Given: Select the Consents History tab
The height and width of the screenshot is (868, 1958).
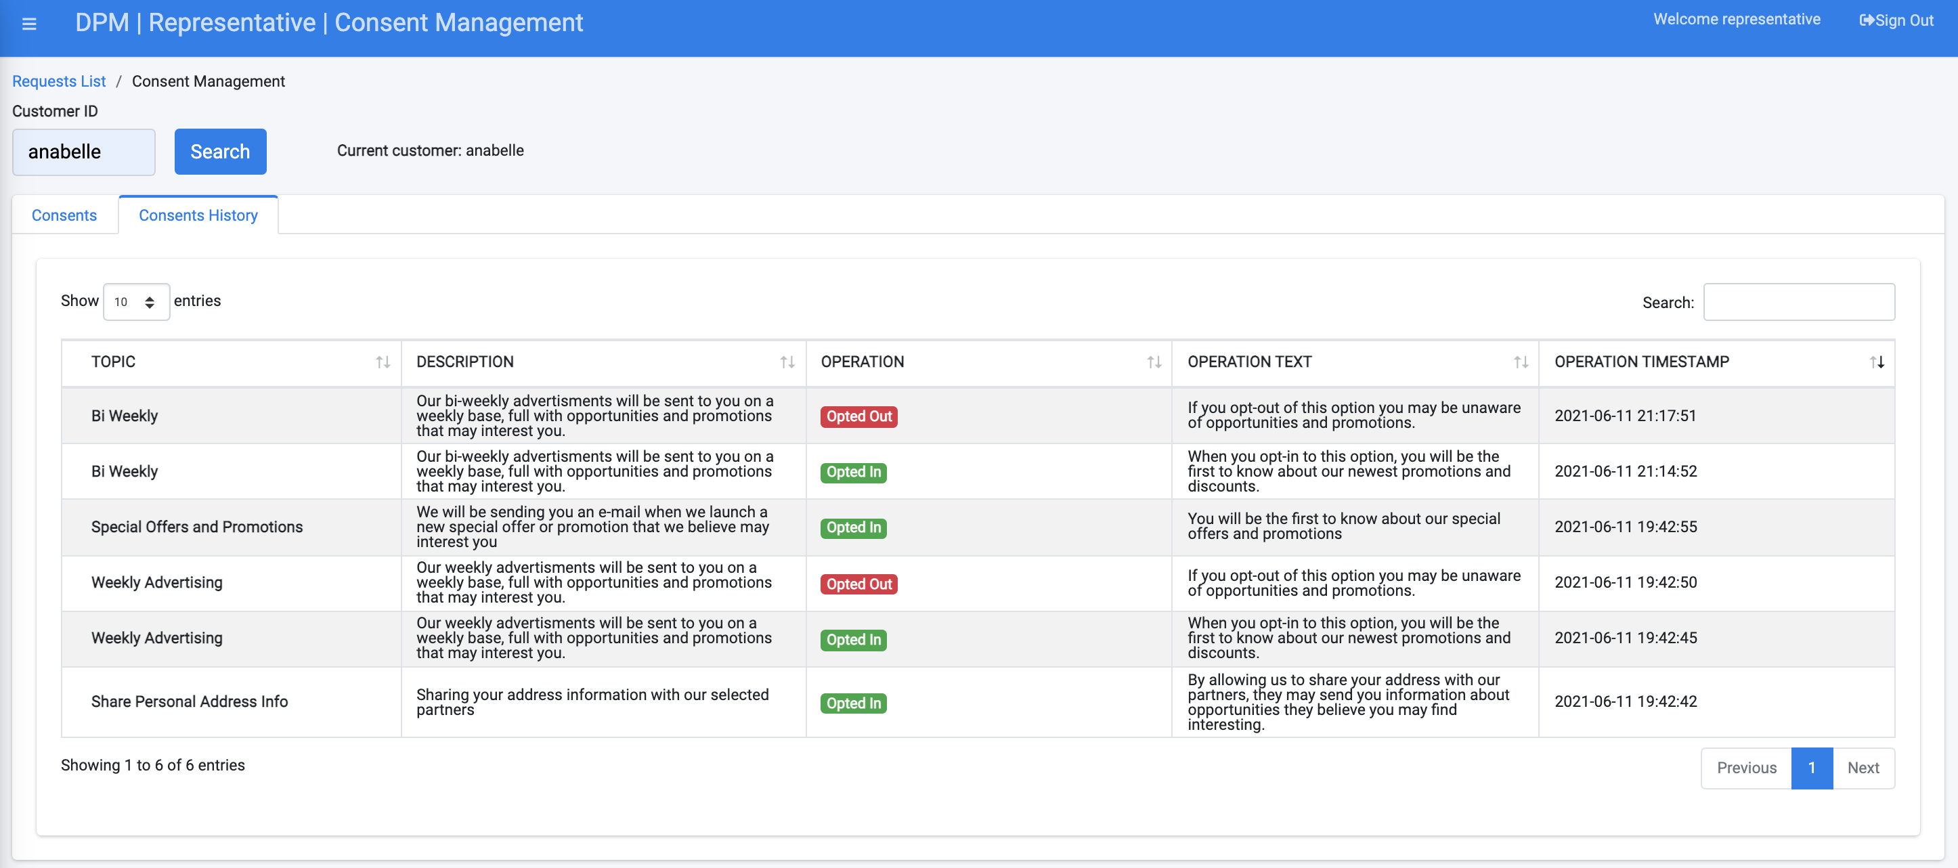Looking at the screenshot, I should 198,215.
